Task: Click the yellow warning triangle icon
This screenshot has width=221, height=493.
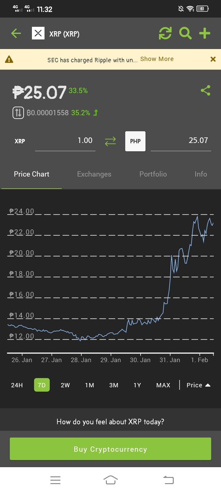Action: pyautogui.click(x=9, y=59)
